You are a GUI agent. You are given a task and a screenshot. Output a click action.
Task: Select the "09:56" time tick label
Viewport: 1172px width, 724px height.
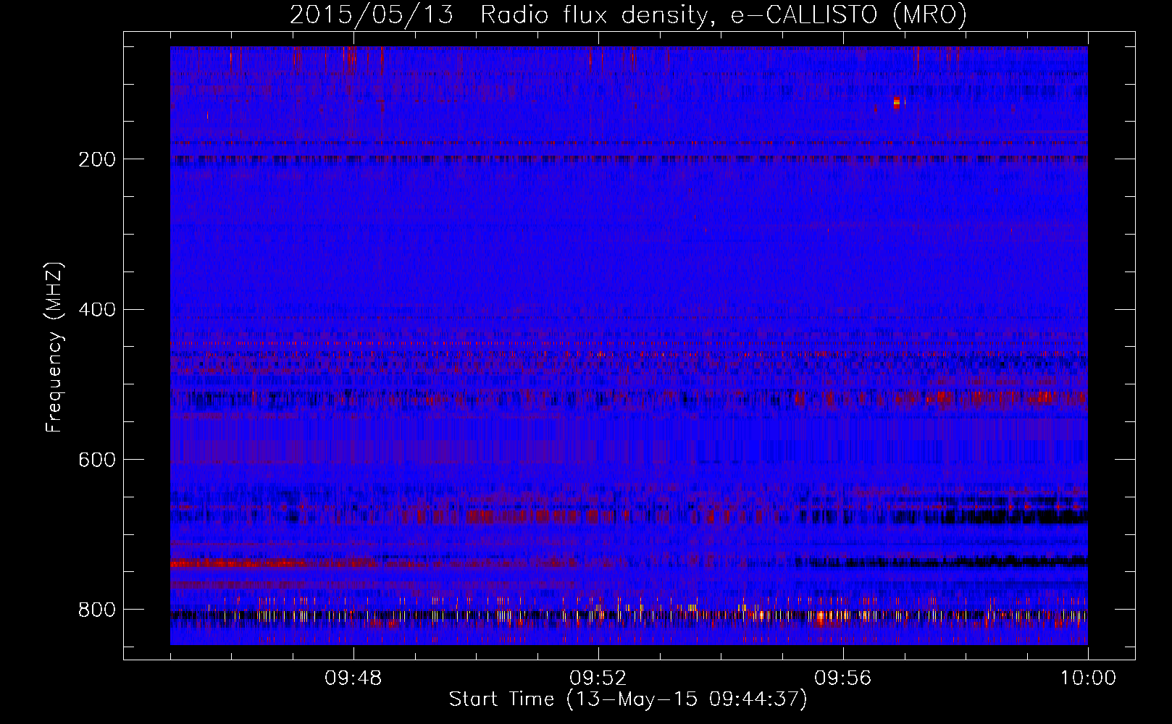(x=843, y=678)
